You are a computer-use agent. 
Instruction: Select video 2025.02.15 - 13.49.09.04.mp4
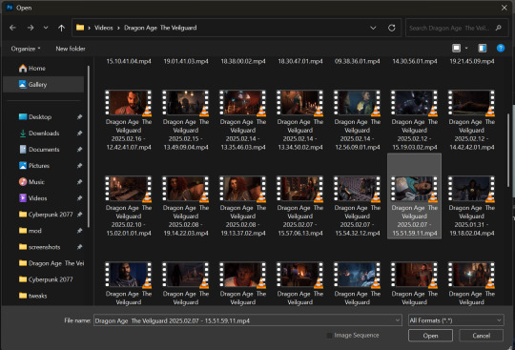[x=186, y=120]
